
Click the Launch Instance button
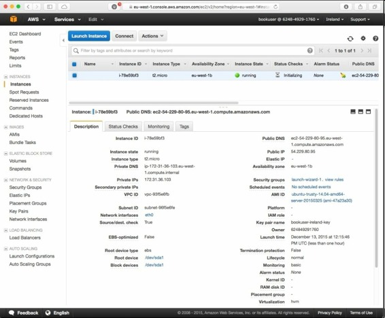[x=89, y=36]
